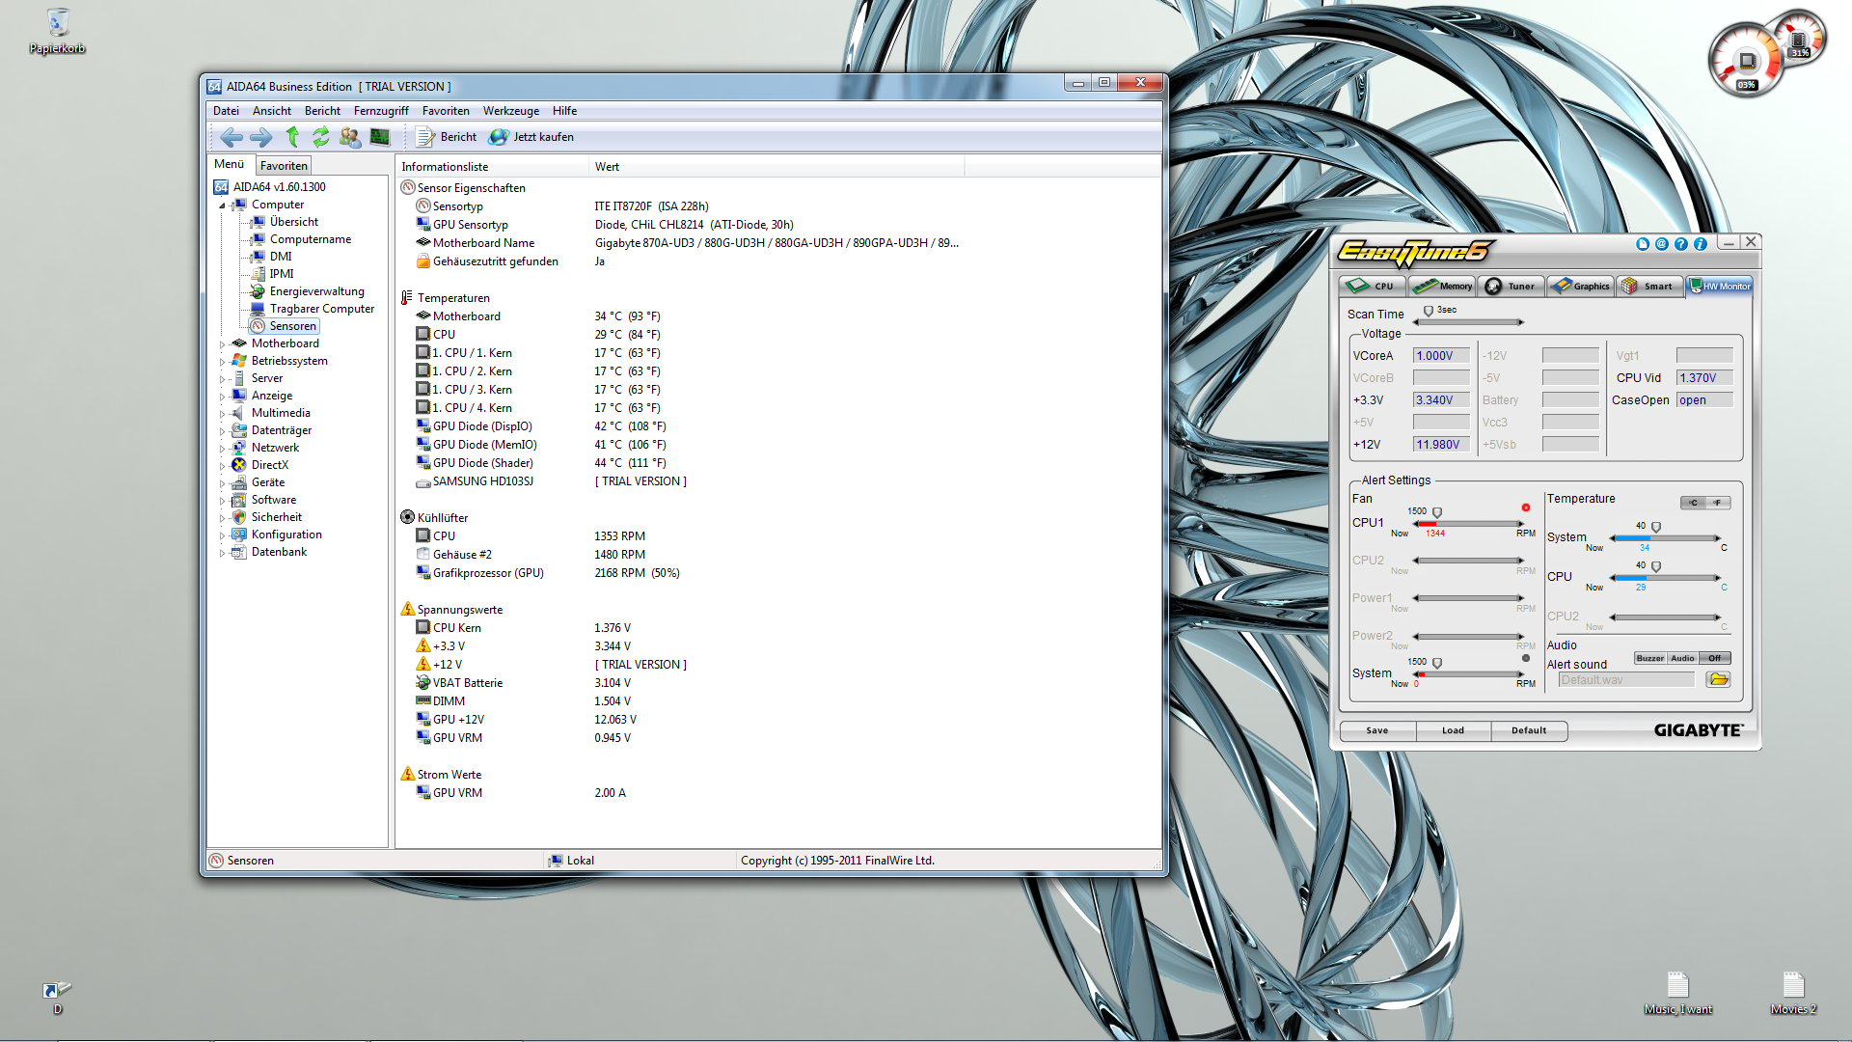This screenshot has width=1852, height=1042.
Task: Click the user management toolbar icon
Action: (350, 137)
